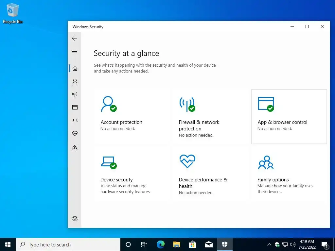The width and height of the screenshot is (335, 251).
Task: Go back using the back arrow
Action: point(75,38)
